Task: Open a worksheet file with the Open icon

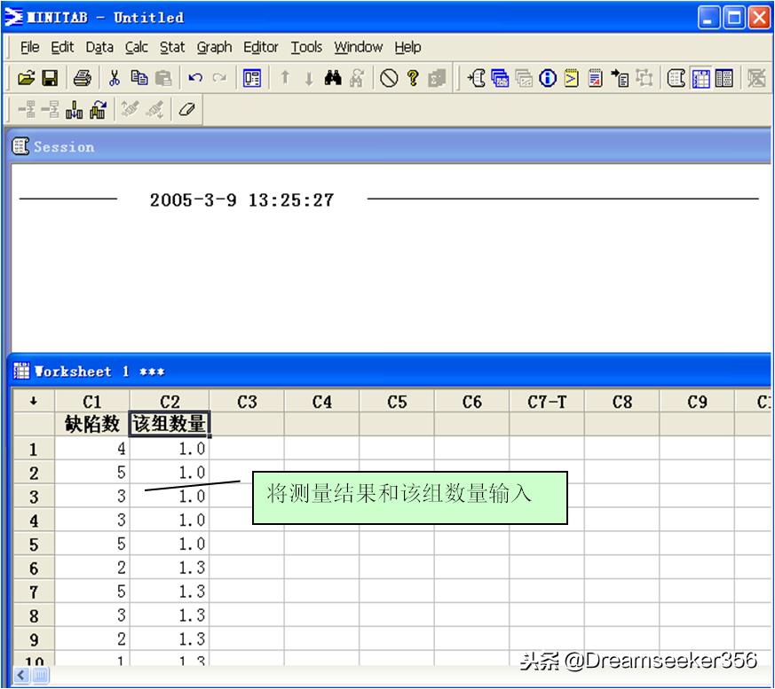Action: [x=27, y=78]
